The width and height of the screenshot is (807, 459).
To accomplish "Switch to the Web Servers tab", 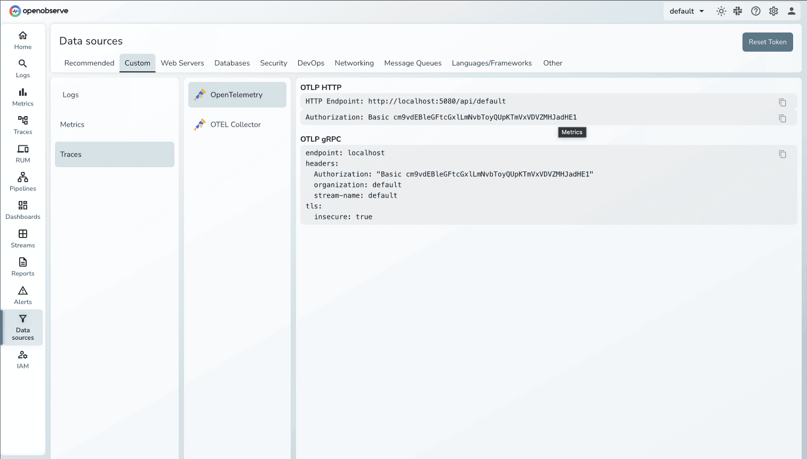I will [x=182, y=63].
